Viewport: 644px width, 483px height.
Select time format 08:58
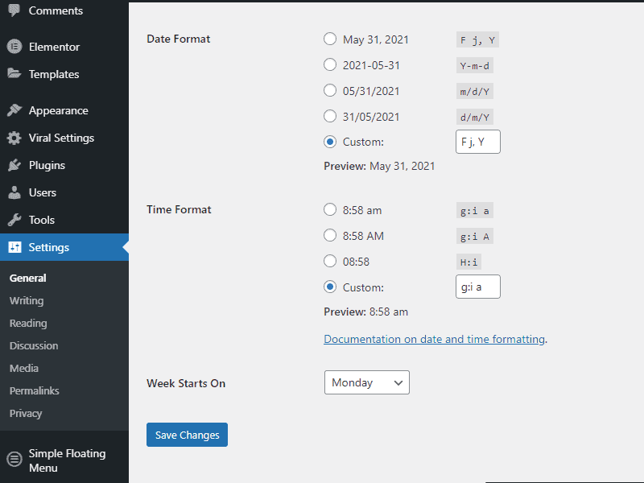[330, 261]
